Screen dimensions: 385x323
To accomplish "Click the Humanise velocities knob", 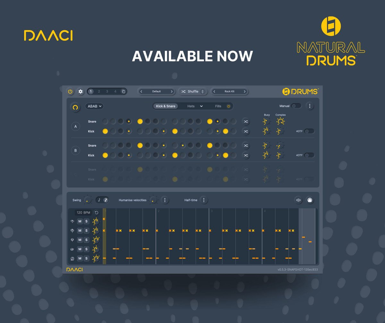I will pyautogui.click(x=153, y=200).
